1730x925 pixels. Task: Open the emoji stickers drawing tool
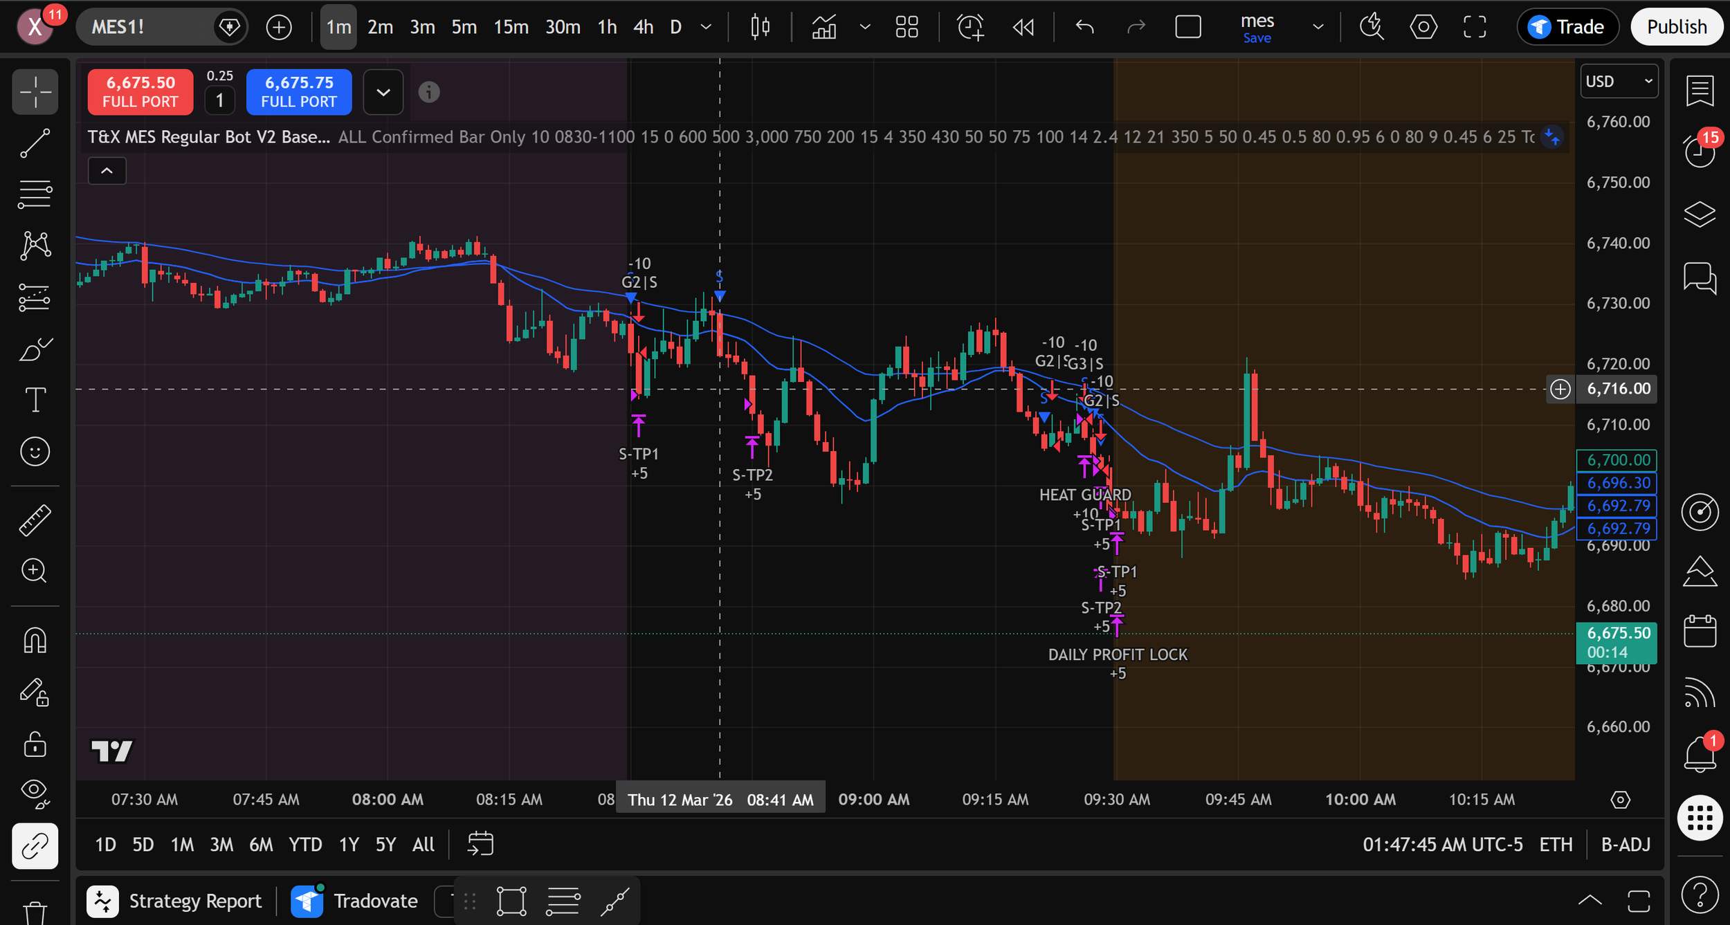[x=35, y=451]
